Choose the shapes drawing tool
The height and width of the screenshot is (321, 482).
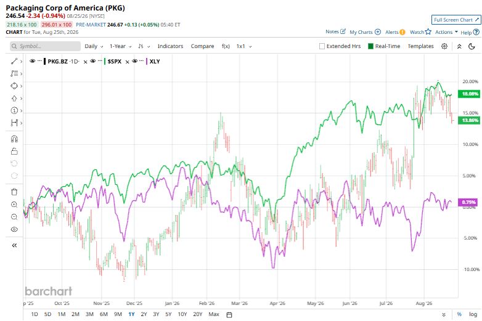click(14, 86)
